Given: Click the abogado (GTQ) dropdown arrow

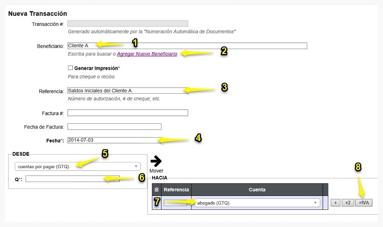Looking at the screenshot, I should (315, 203).
